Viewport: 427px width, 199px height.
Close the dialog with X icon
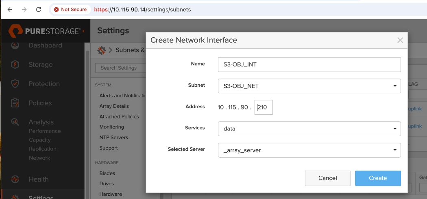[400, 40]
